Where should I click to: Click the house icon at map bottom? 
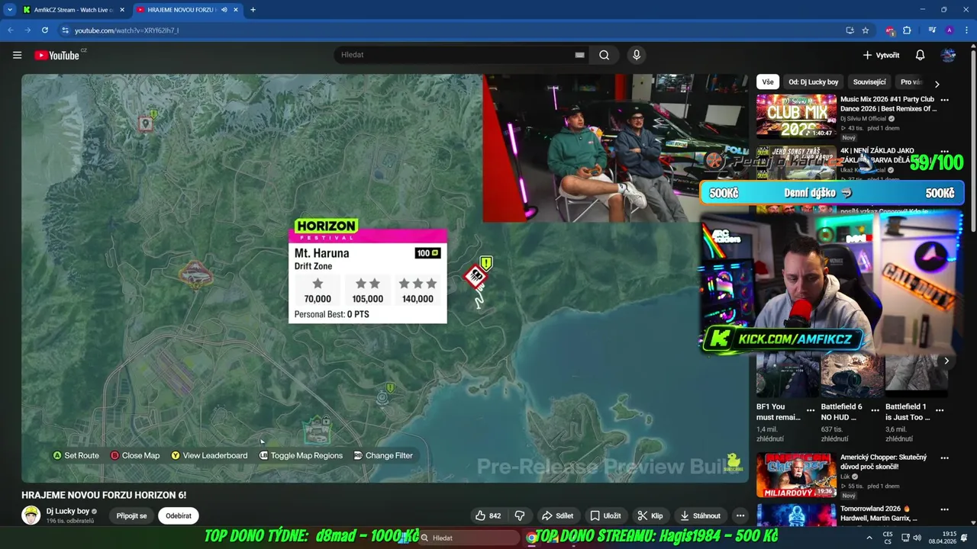click(x=316, y=431)
